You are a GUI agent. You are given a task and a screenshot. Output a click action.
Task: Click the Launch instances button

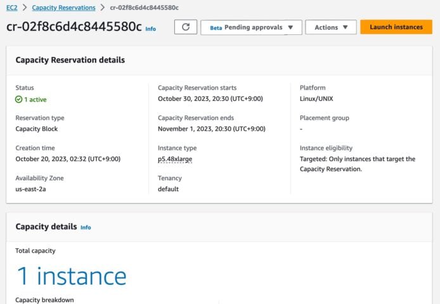coord(396,27)
